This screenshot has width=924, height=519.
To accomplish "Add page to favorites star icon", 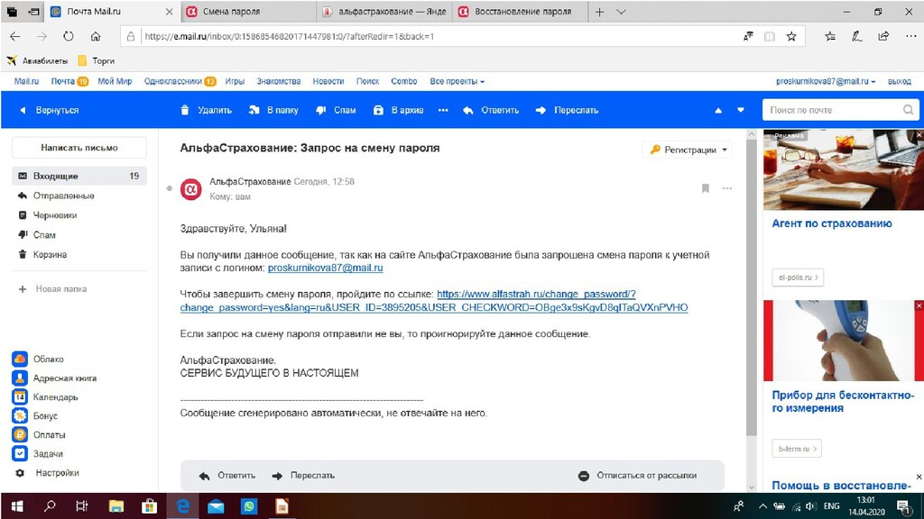I will [791, 36].
